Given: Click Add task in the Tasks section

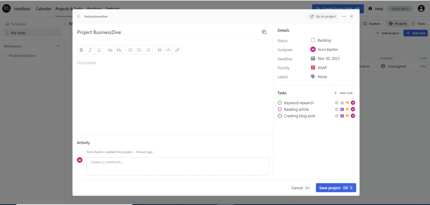Looking at the screenshot, I should pyautogui.click(x=343, y=93).
